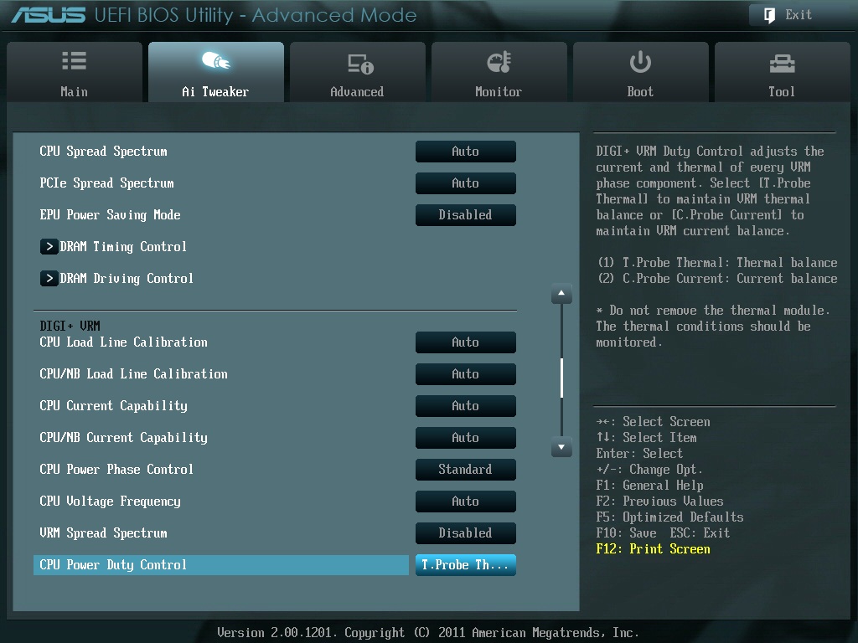858x643 pixels.
Task: Click F5: Optimized Defaults hint
Action: click(x=669, y=517)
